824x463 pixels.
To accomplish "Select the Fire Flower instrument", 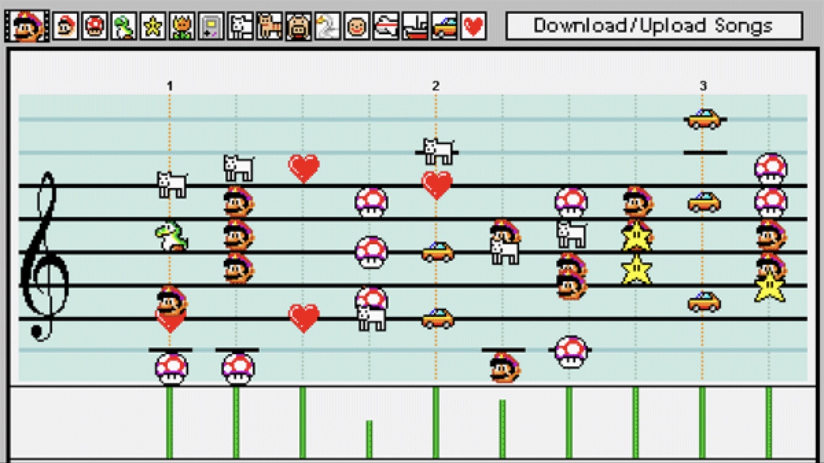I will click(x=182, y=27).
